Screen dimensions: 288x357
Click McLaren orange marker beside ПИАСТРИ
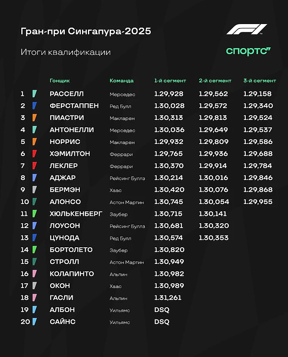(35, 118)
